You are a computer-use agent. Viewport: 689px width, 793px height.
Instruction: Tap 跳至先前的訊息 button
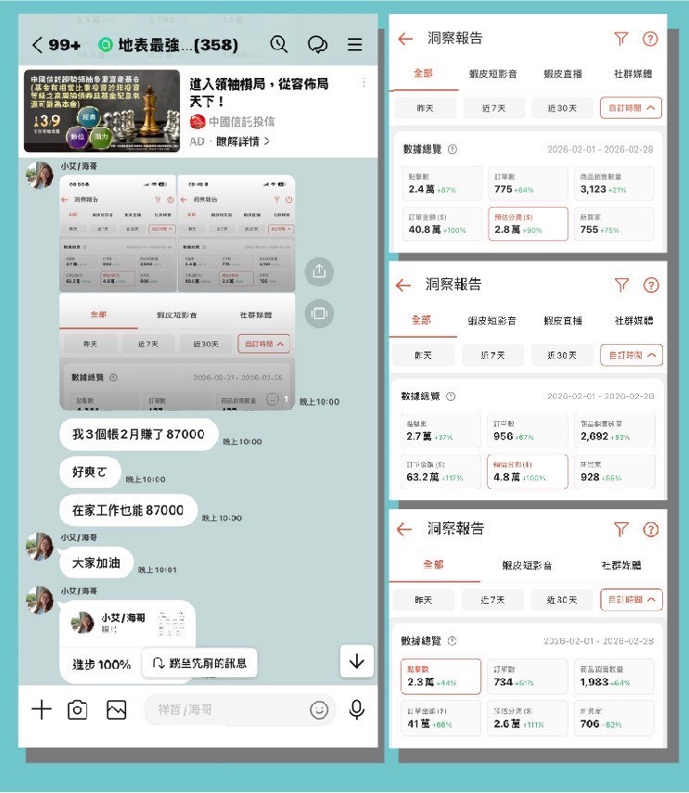click(x=199, y=663)
